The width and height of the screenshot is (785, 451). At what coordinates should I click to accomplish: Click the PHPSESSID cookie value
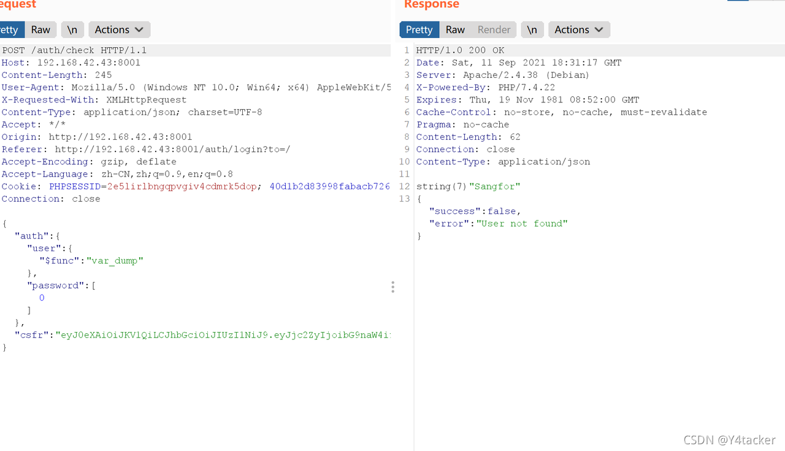182,186
